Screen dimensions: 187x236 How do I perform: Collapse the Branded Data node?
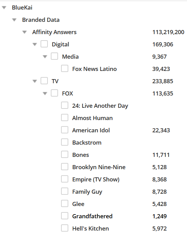[x=14, y=20]
